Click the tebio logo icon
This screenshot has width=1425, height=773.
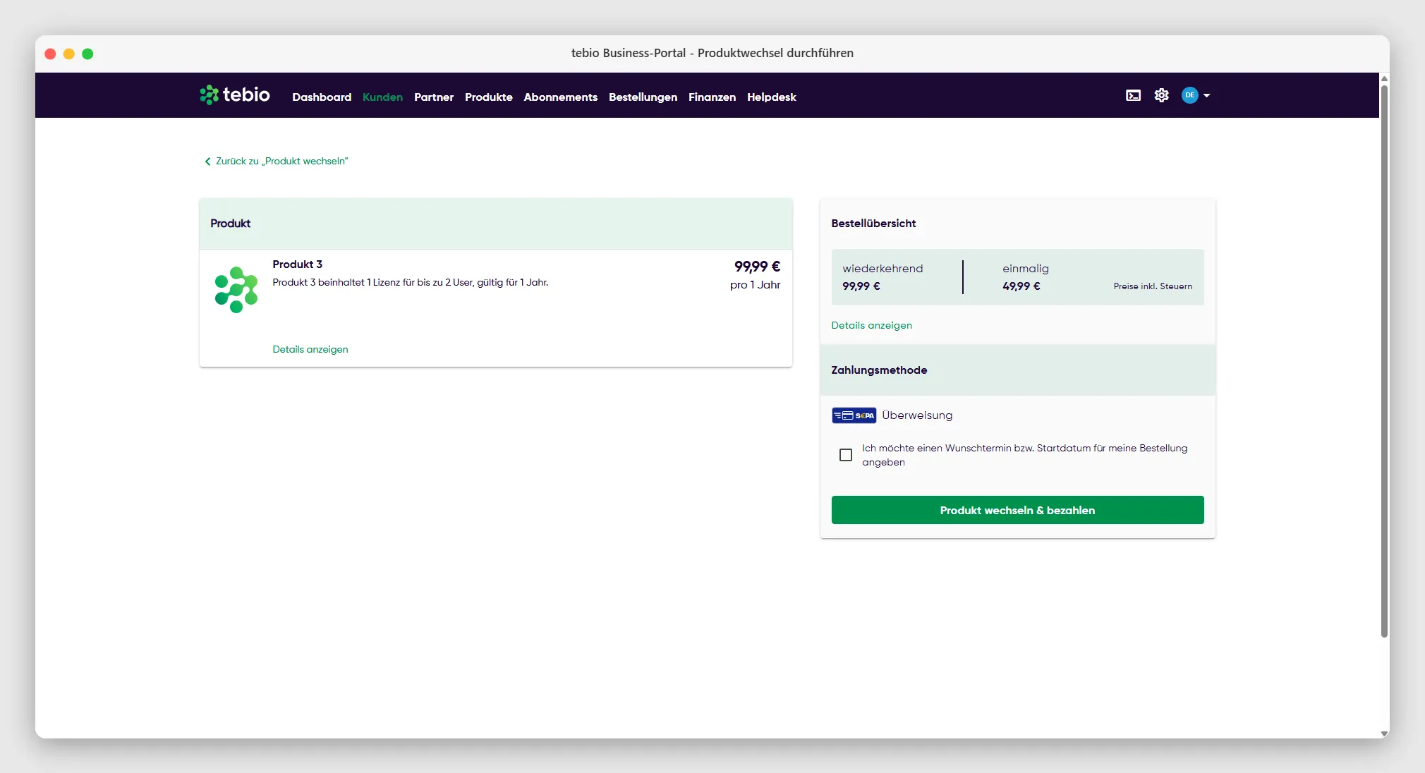[209, 95]
